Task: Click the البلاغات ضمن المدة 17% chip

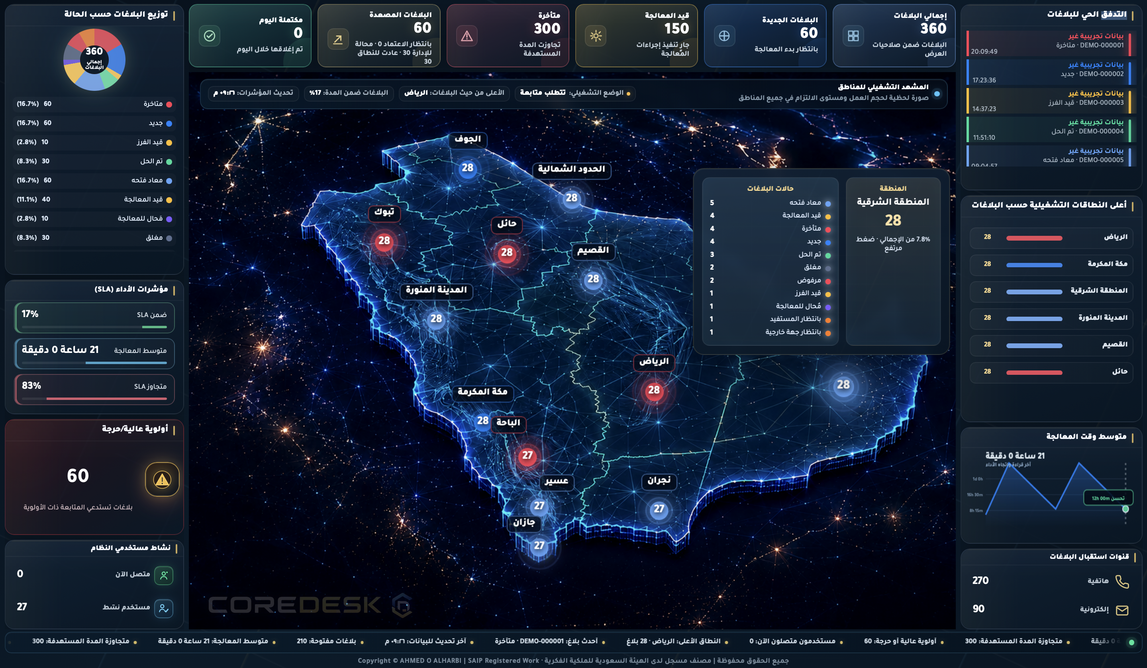Action: tap(349, 93)
